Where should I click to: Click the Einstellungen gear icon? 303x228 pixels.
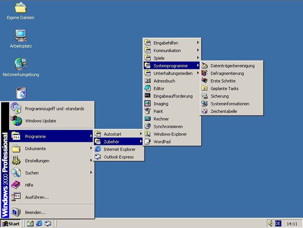16,160
